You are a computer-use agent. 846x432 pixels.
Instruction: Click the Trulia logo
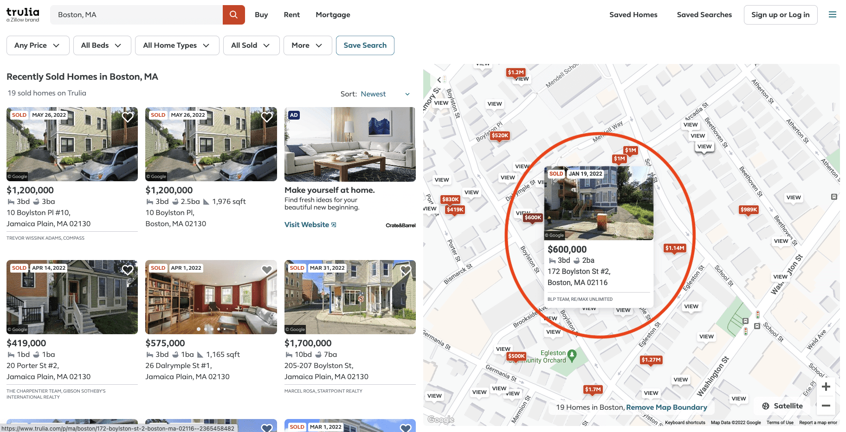(x=23, y=14)
